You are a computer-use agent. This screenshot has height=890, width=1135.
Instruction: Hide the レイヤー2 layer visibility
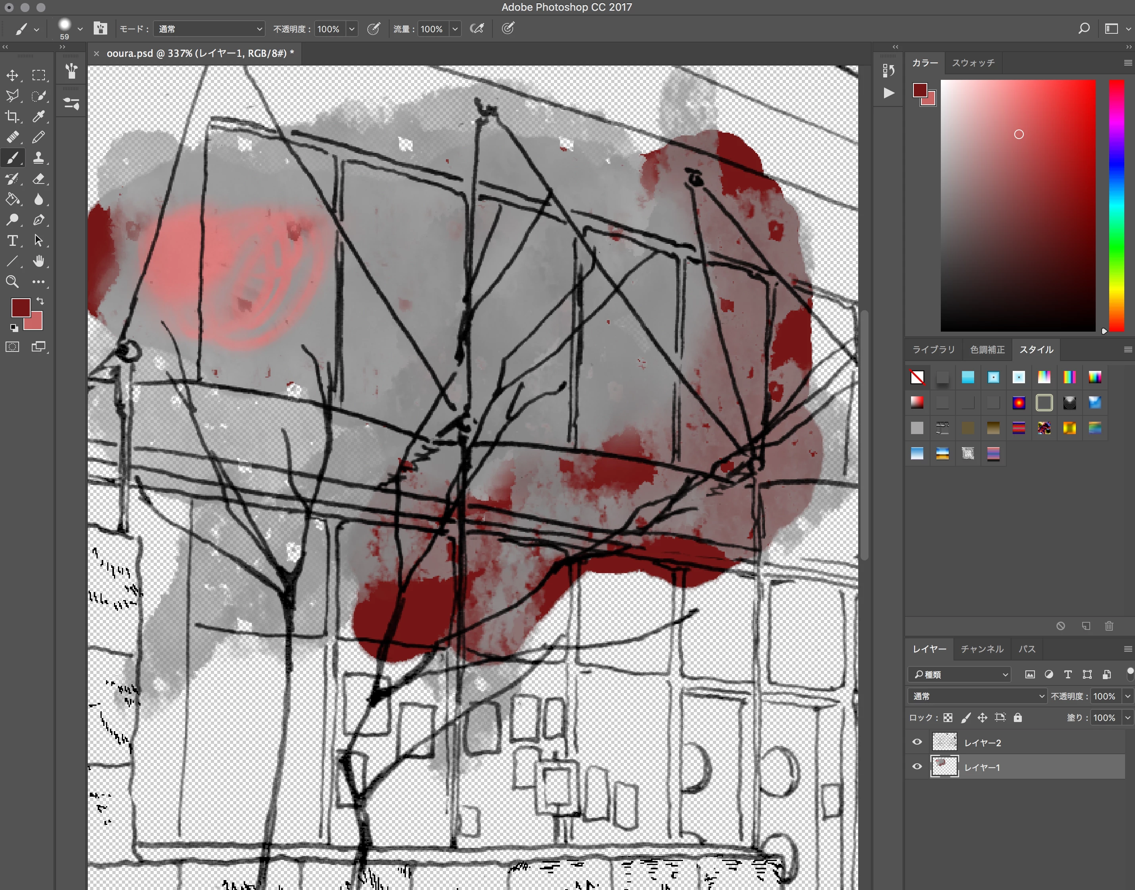pos(917,742)
